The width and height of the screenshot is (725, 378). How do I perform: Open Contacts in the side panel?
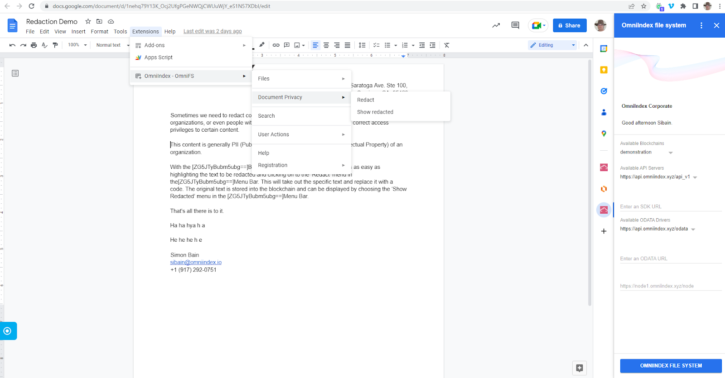[604, 112]
